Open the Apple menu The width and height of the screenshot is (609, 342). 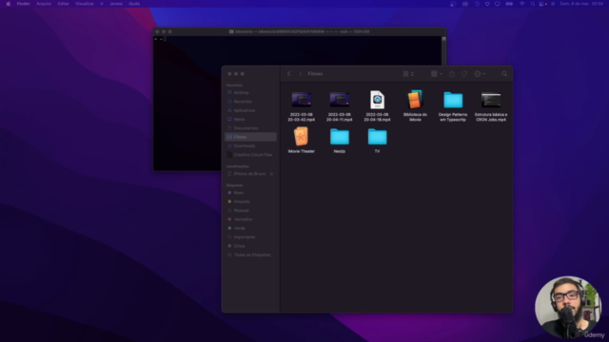coord(9,4)
